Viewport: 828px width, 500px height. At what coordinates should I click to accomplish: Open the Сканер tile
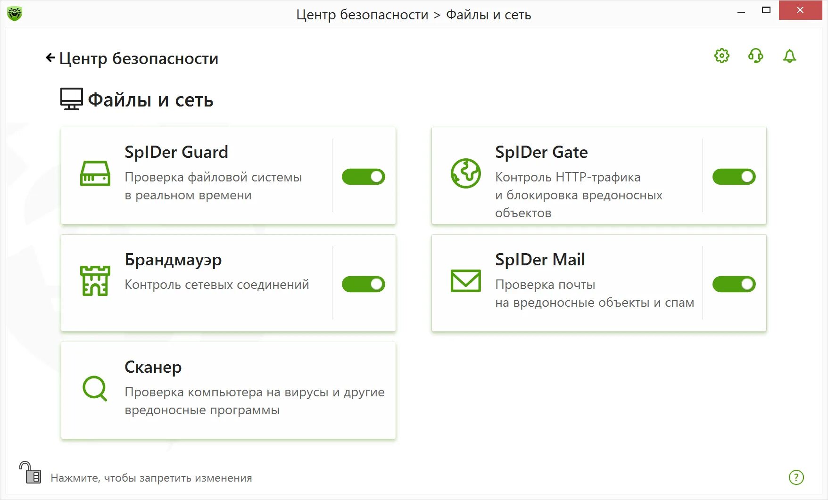(228, 390)
